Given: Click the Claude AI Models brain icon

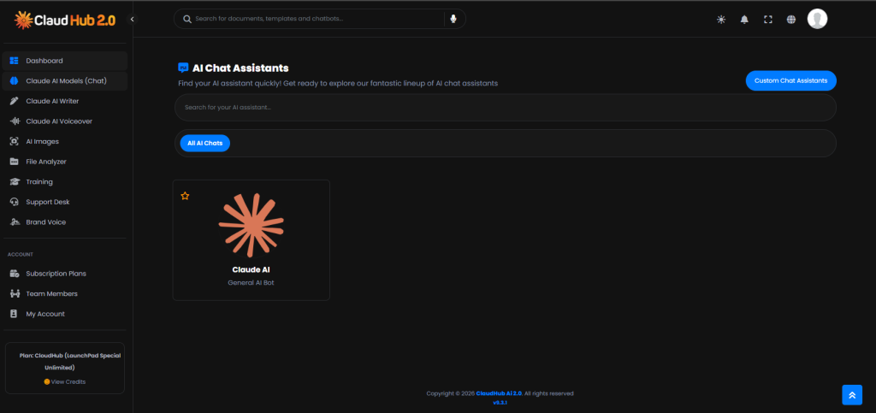Looking at the screenshot, I should [x=15, y=81].
